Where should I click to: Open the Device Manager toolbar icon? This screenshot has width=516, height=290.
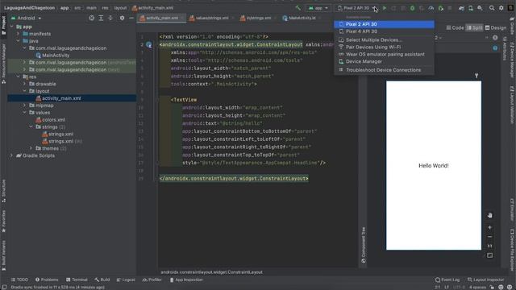pos(471,8)
